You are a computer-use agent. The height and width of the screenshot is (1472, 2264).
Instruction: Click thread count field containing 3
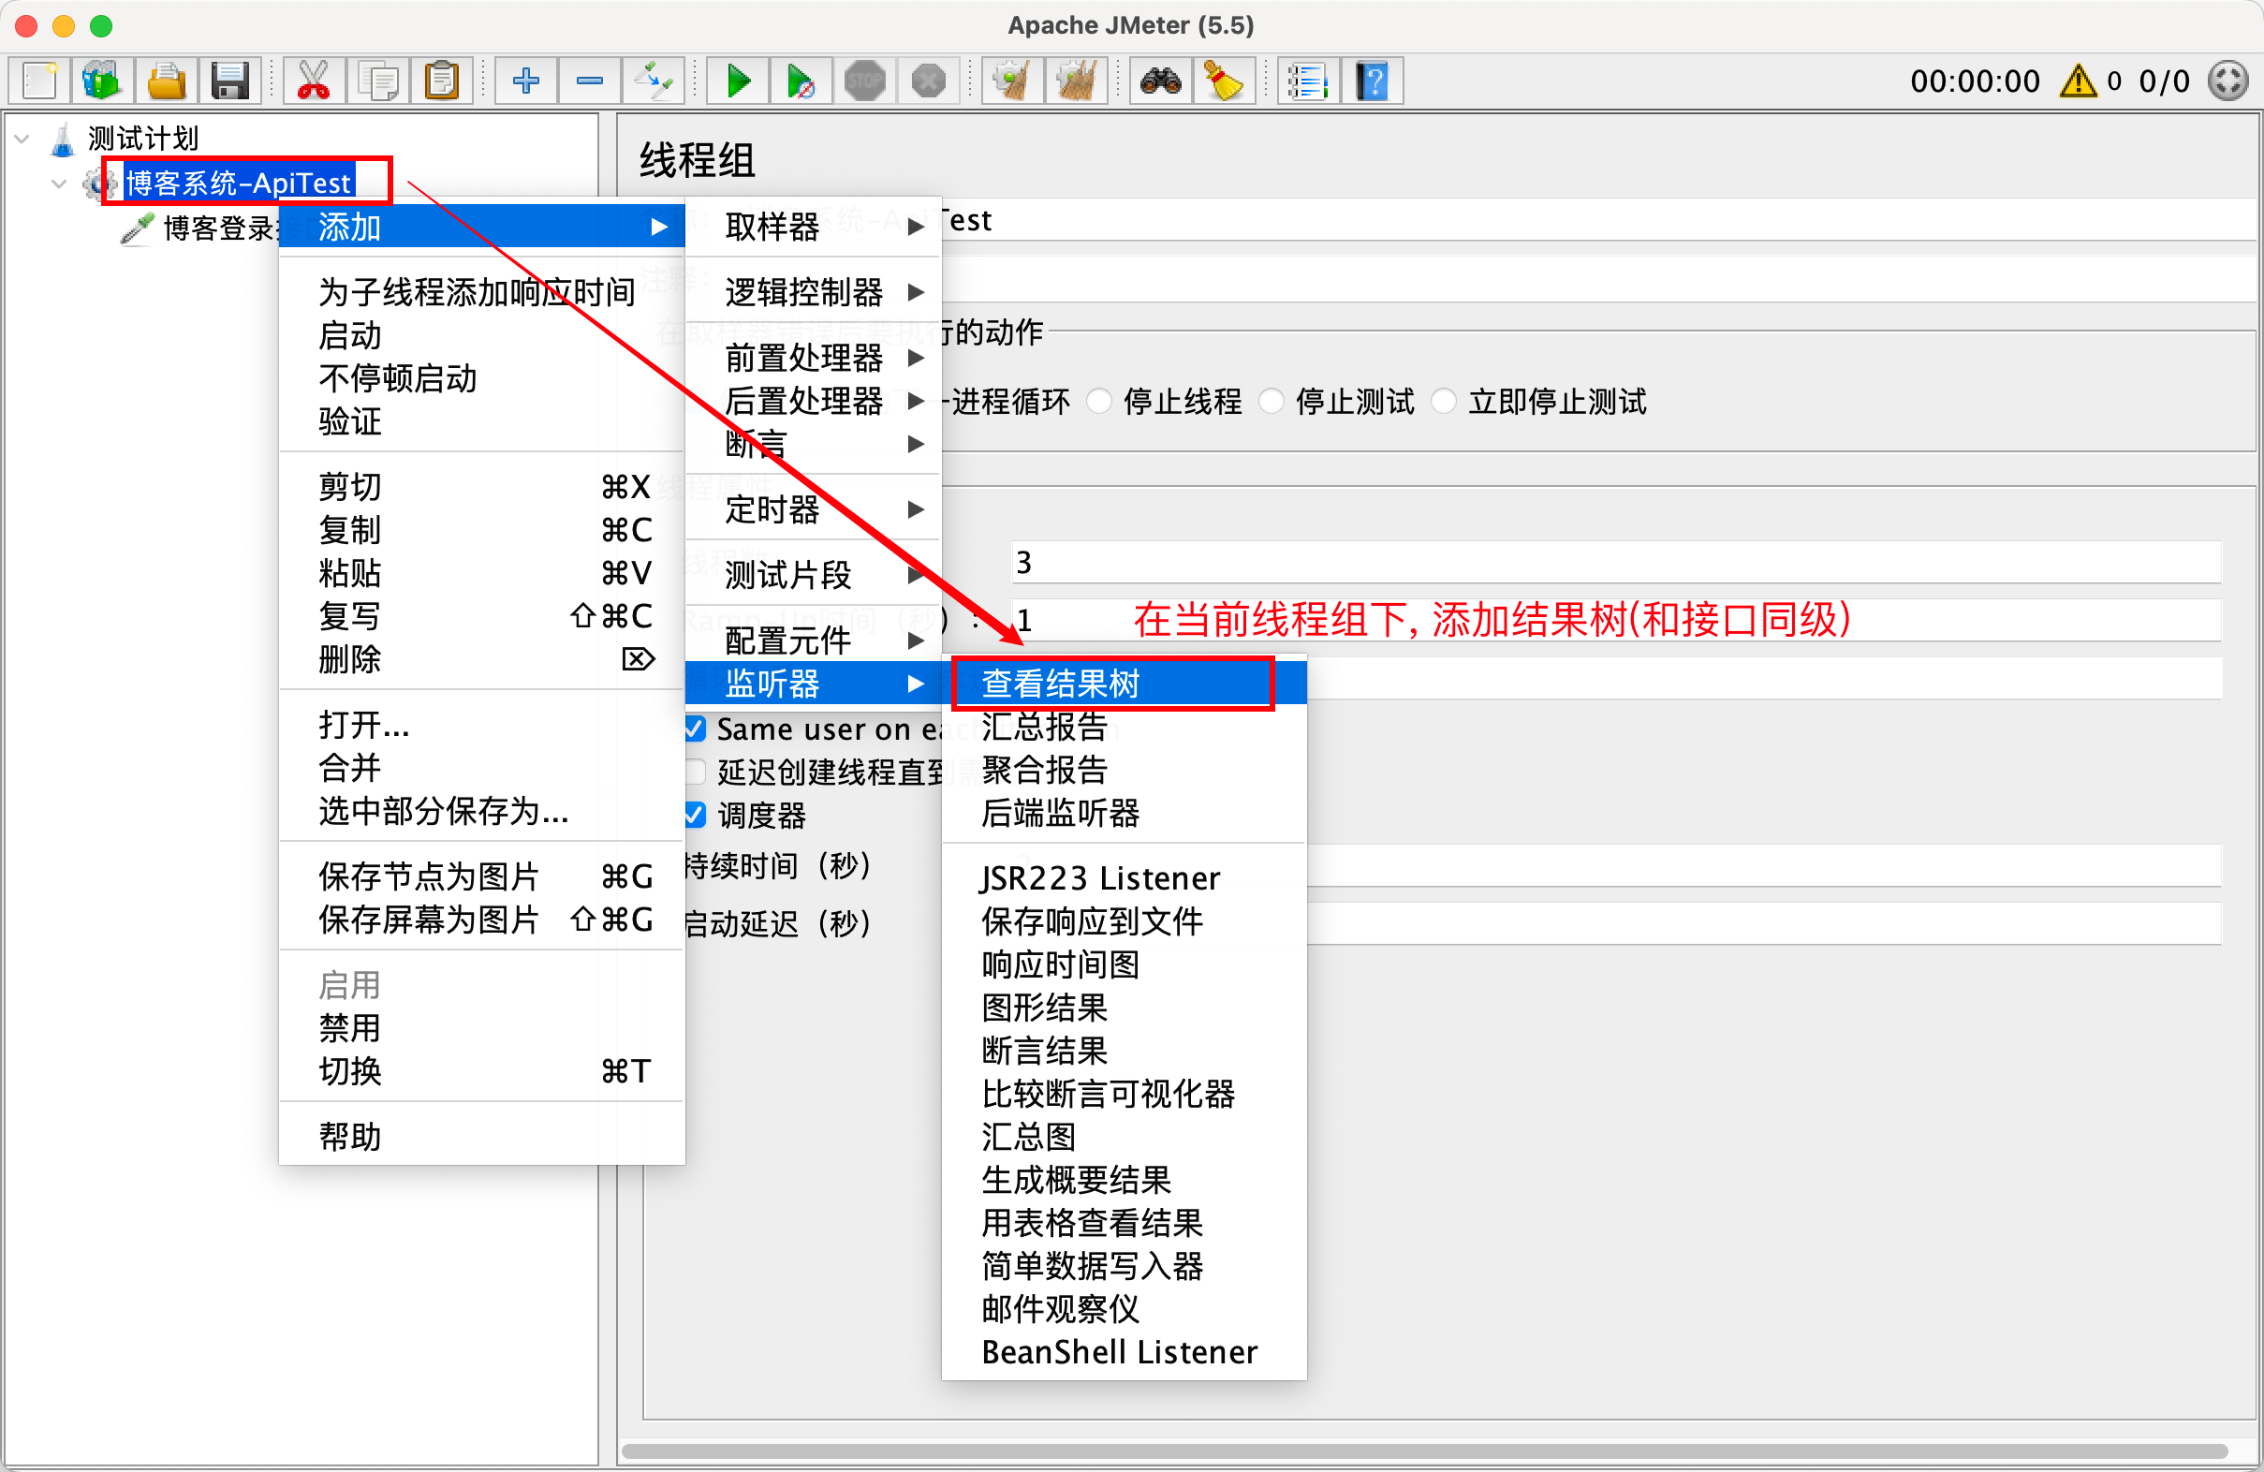pos(1616,563)
